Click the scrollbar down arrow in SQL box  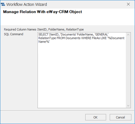click(x=128, y=105)
